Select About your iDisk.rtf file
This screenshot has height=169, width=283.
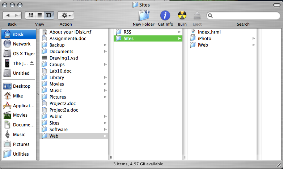[74, 32]
